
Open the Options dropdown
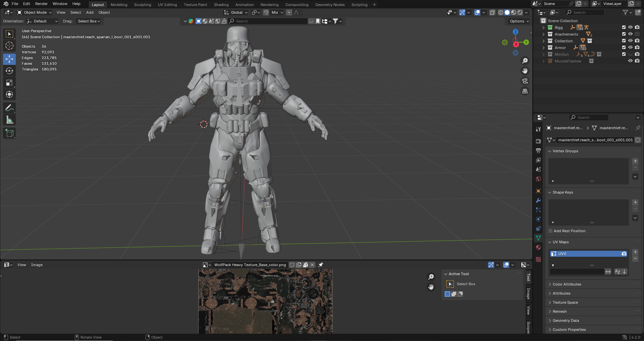click(519, 21)
